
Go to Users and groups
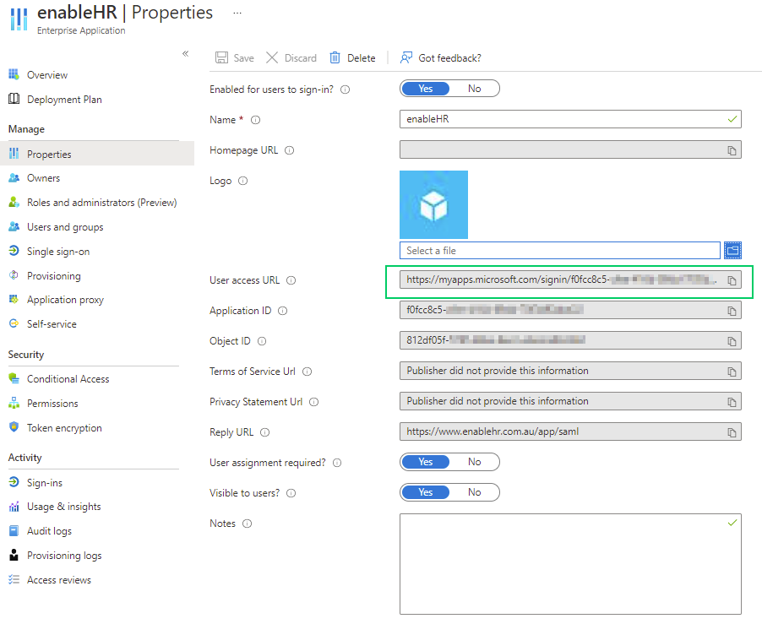(65, 227)
